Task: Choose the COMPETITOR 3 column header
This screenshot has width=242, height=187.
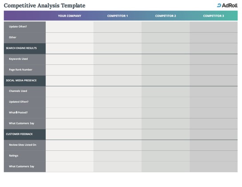Action: coord(214,16)
